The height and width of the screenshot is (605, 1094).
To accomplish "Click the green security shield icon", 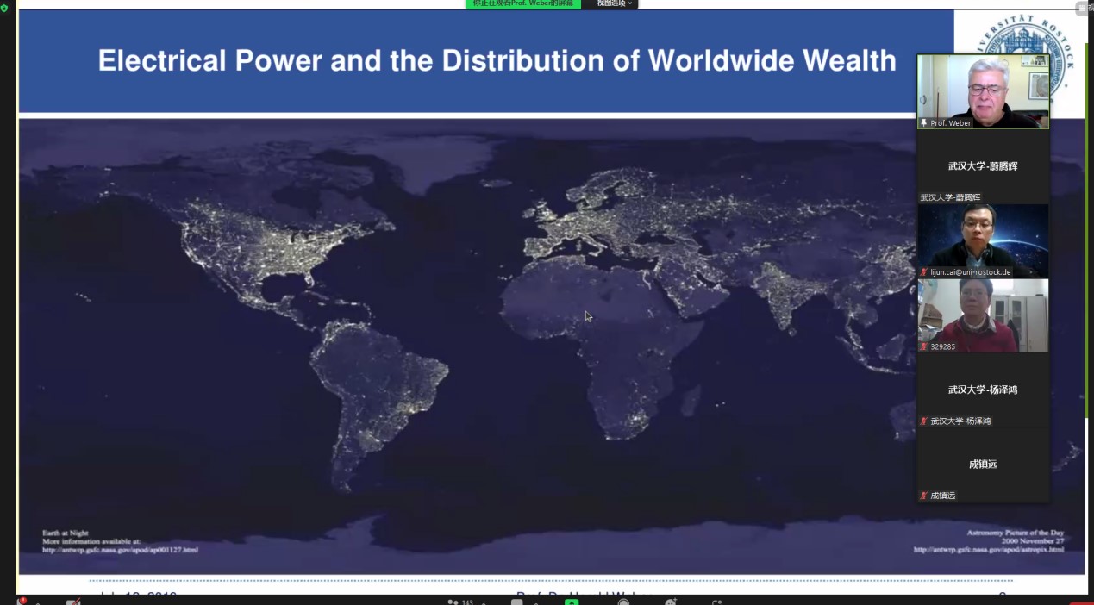I will (x=4, y=8).
